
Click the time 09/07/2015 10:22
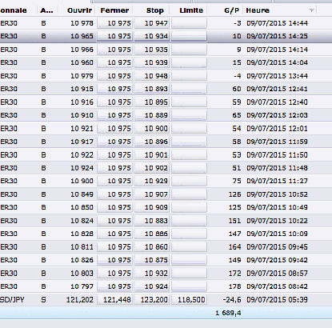pos(277,221)
